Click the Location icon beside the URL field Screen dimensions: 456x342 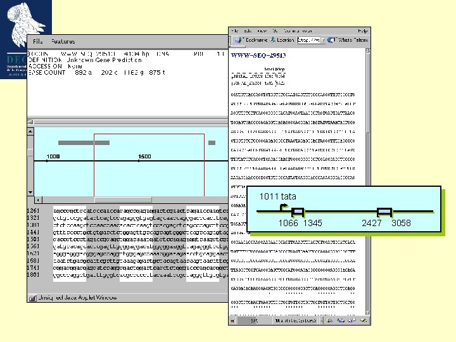pos(272,40)
